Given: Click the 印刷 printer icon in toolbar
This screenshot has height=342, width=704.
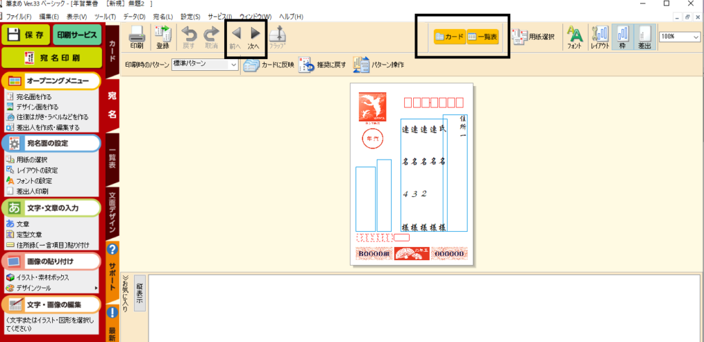Looking at the screenshot, I should coord(136,36).
